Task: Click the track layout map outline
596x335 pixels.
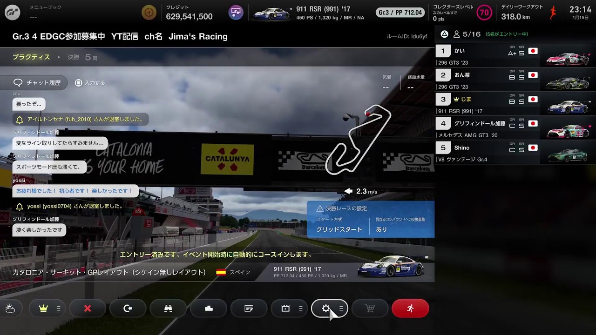Action: coord(358,140)
